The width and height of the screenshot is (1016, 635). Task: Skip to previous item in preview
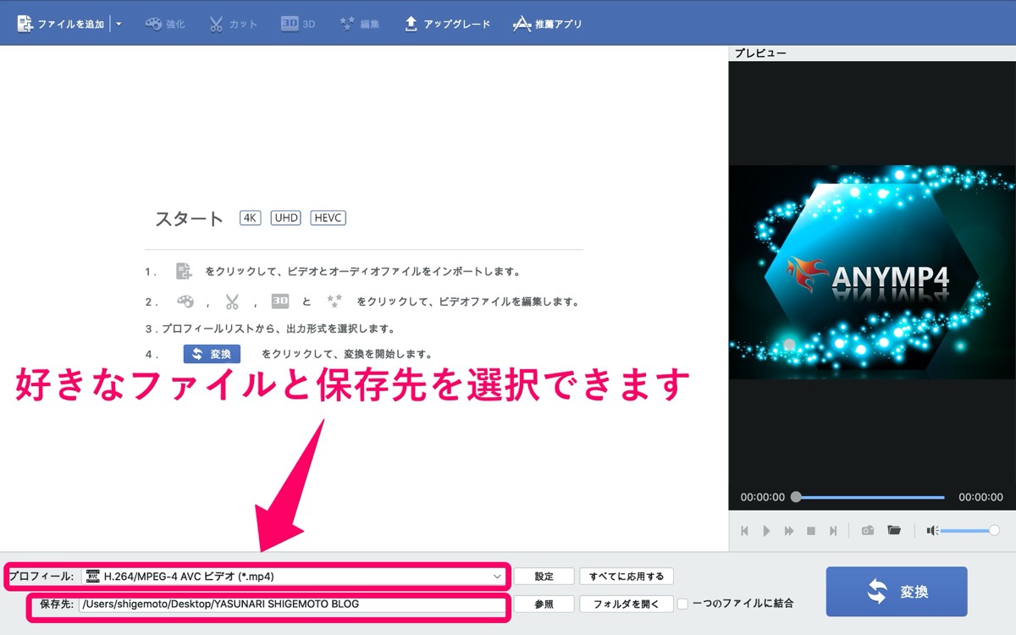[744, 531]
